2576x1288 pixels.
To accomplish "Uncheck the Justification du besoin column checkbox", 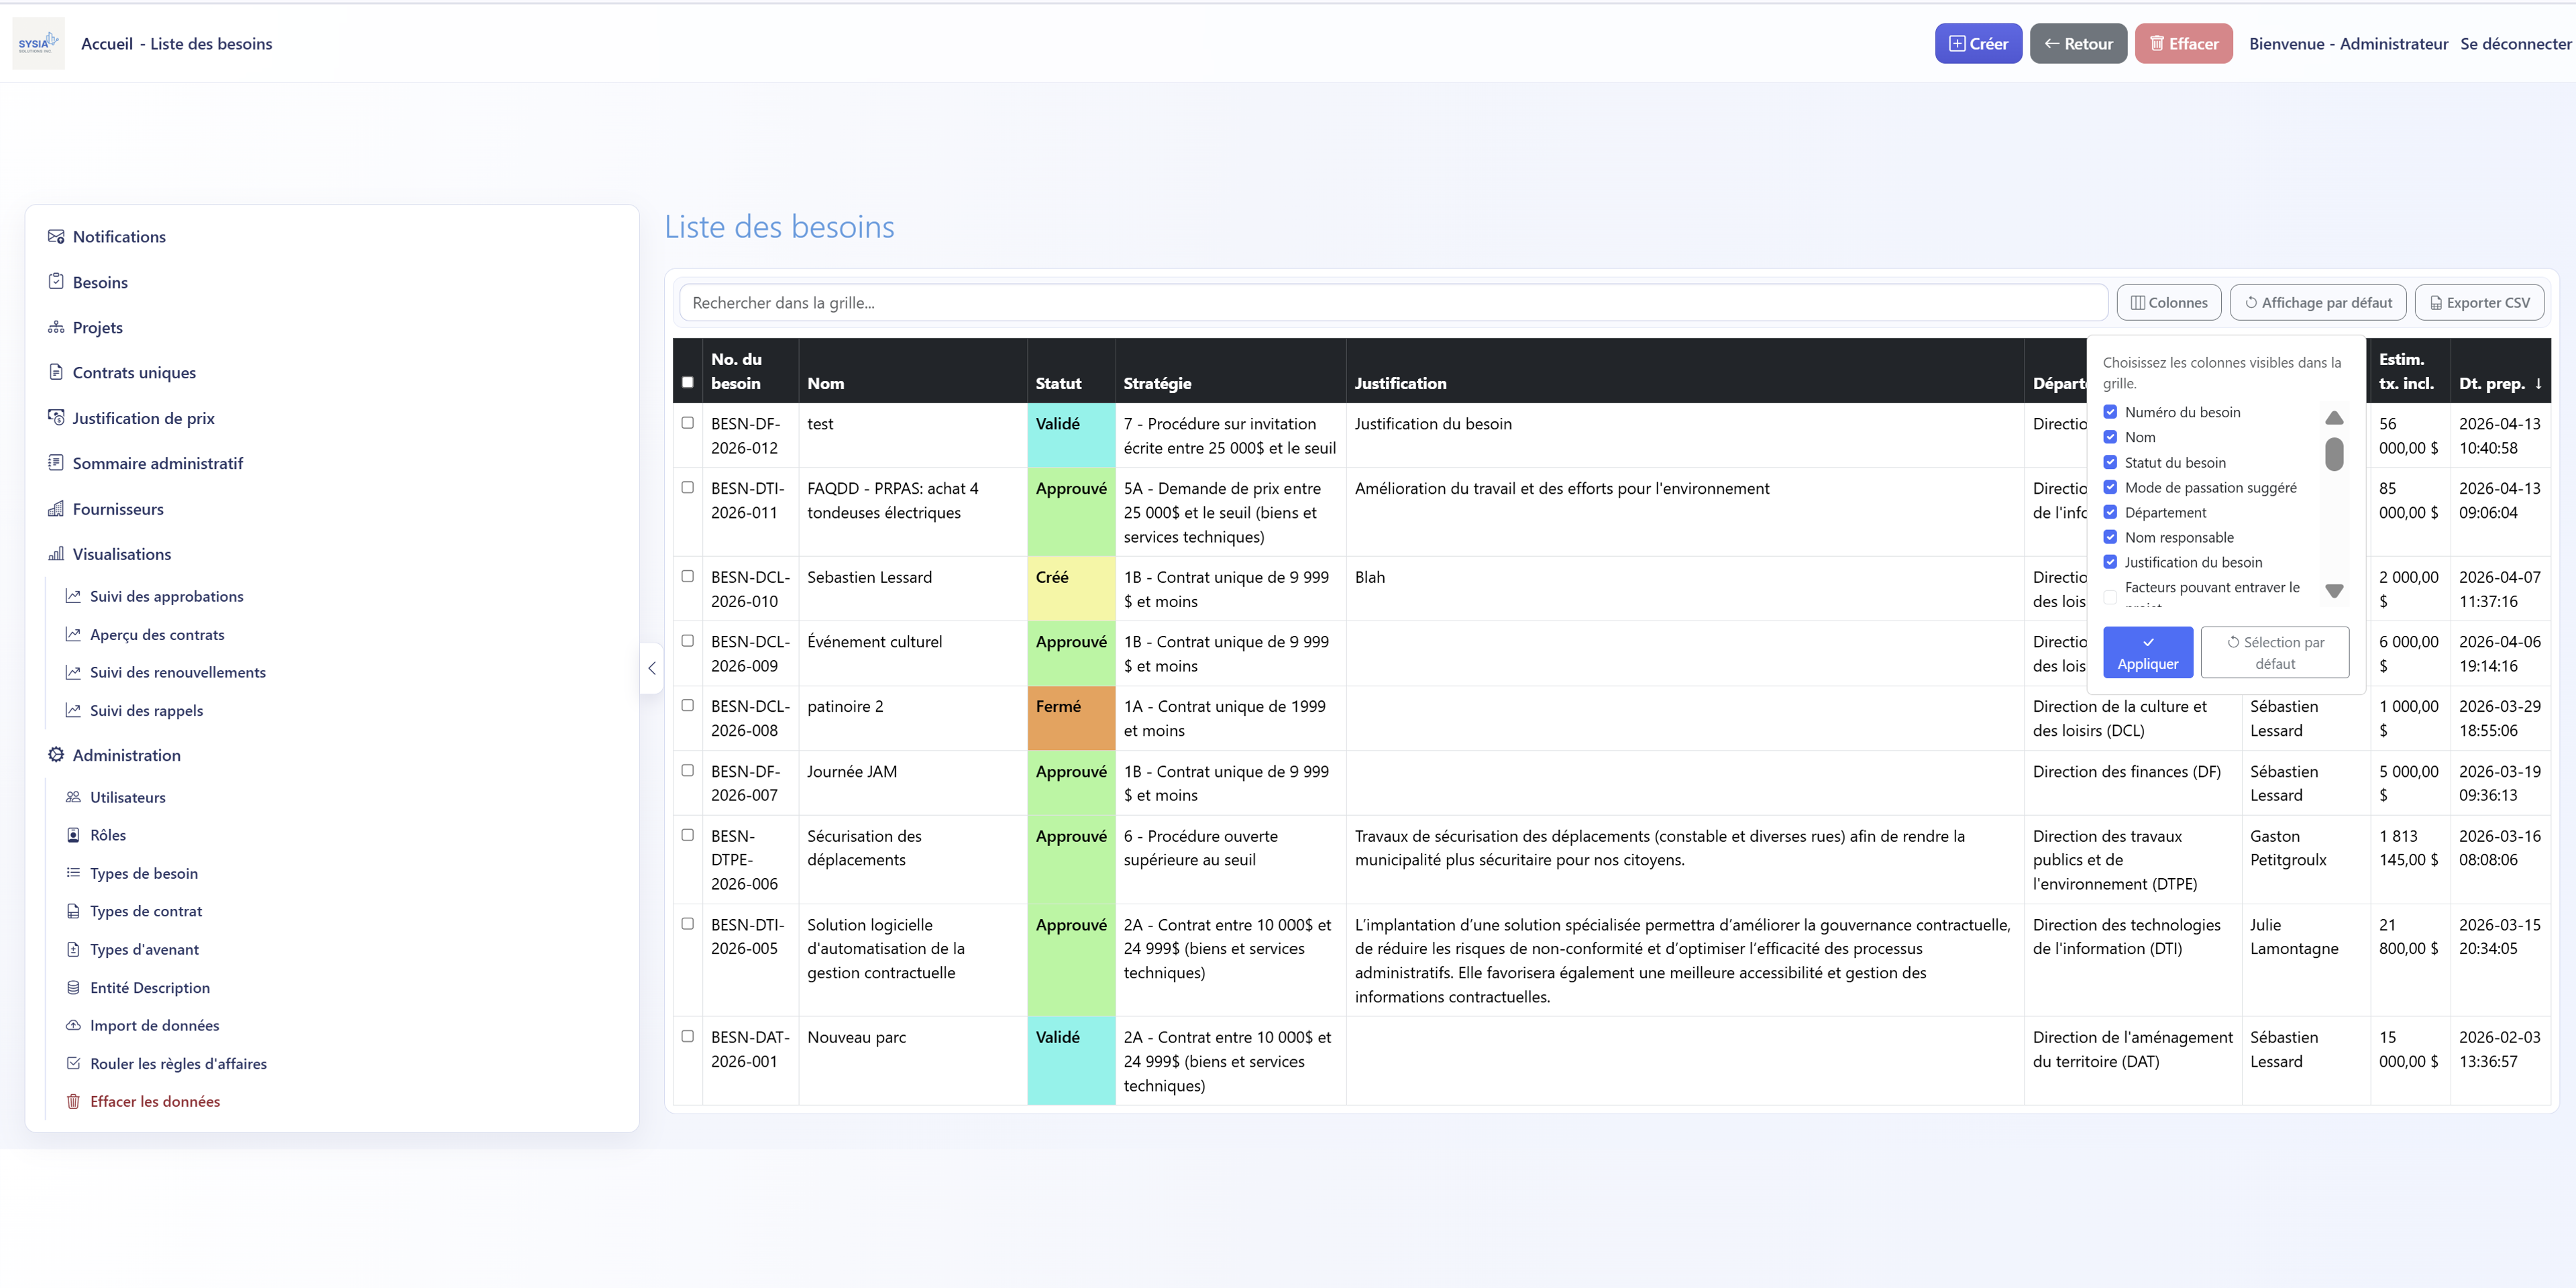I will pos(2110,562).
